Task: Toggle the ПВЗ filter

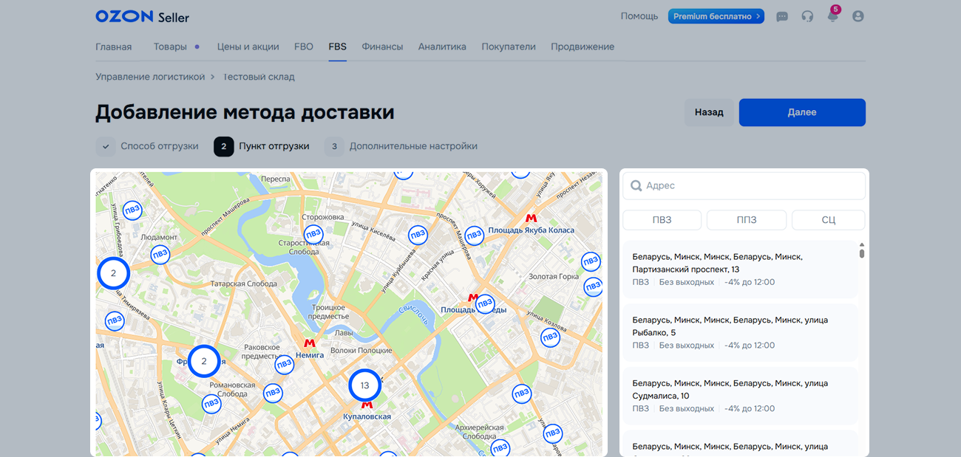Action: (x=661, y=220)
